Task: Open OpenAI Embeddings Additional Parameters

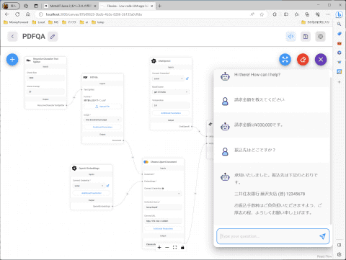Action: pos(92,193)
